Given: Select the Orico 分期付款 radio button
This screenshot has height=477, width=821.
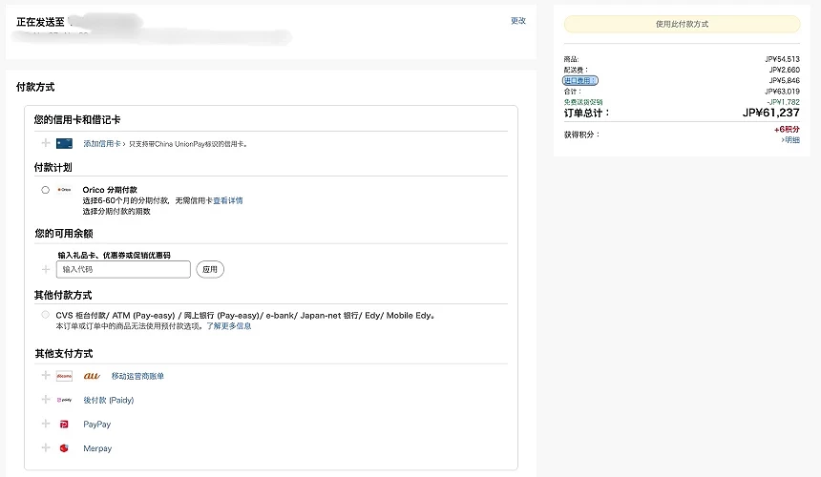Looking at the screenshot, I should [x=45, y=190].
